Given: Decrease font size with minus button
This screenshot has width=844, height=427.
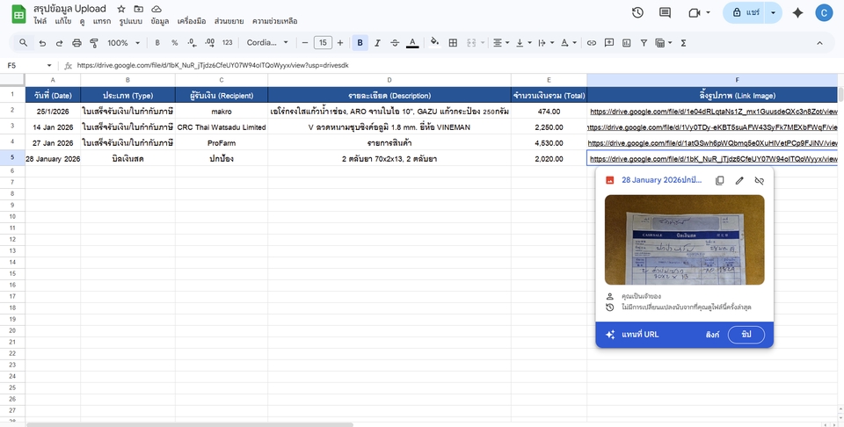Looking at the screenshot, I should [305, 43].
